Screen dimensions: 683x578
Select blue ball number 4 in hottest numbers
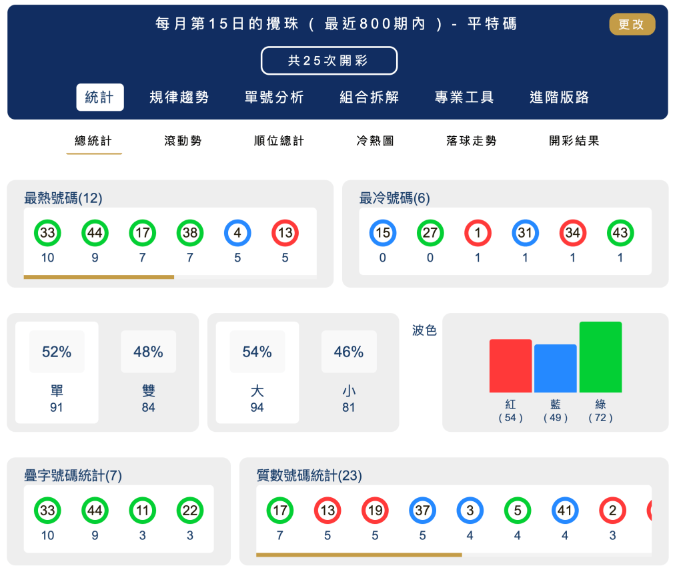coord(237,234)
